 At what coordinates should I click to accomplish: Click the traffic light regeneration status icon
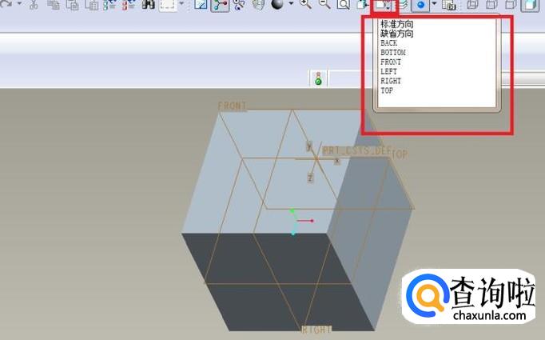click(x=318, y=78)
